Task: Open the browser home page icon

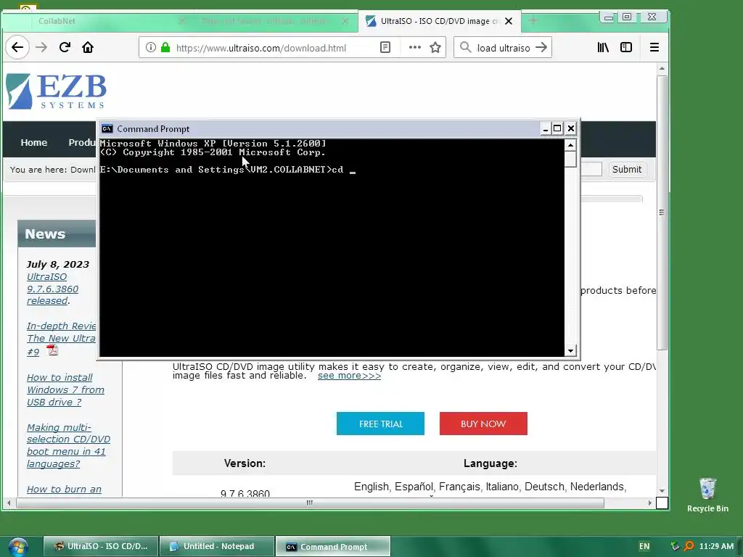Action: [x=88, y=47]
